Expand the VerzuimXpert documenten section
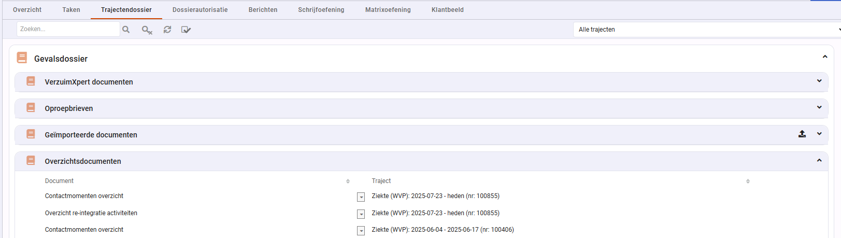Image resolution: width=841 pixels, height=238 pixels. coord(819,81)
